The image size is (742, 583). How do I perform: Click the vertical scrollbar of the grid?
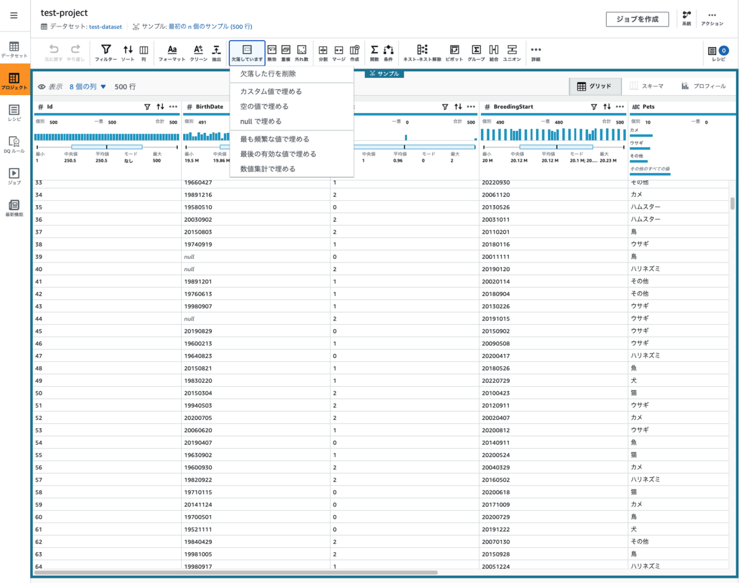tap(733, 203)
